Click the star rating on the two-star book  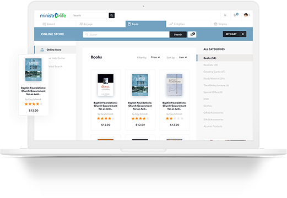coord(175,118)
